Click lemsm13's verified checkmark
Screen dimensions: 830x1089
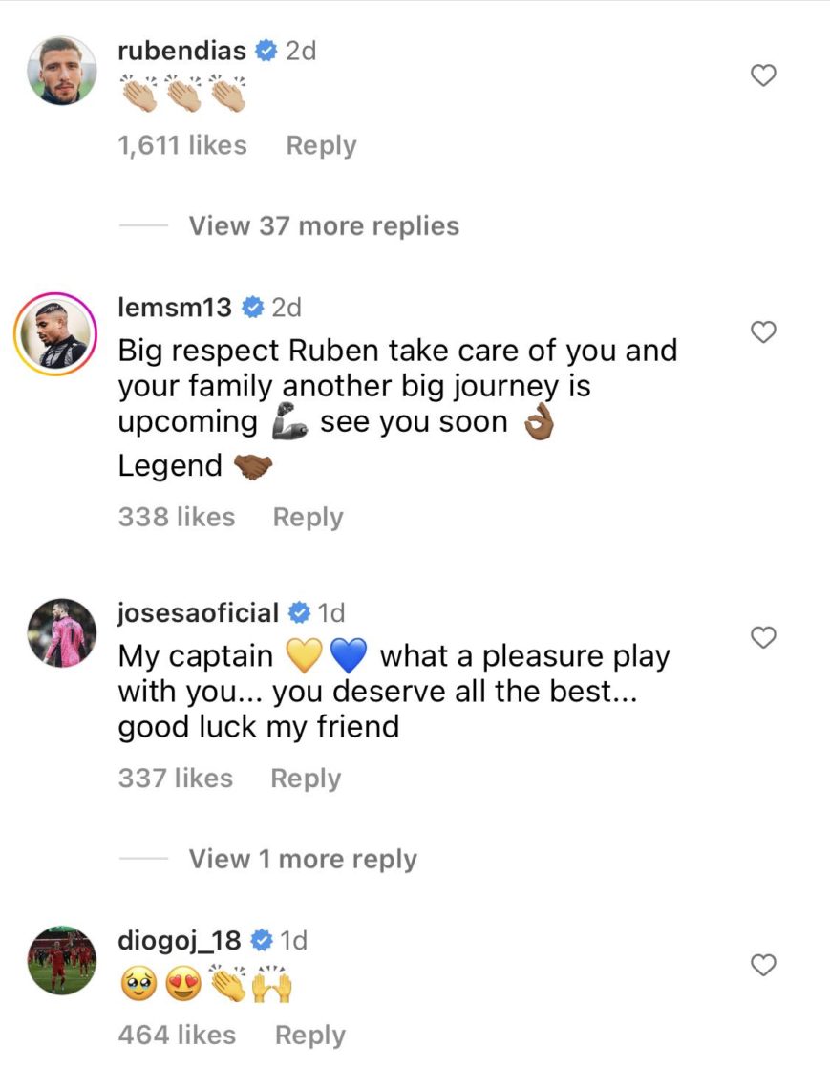(251, 308)
